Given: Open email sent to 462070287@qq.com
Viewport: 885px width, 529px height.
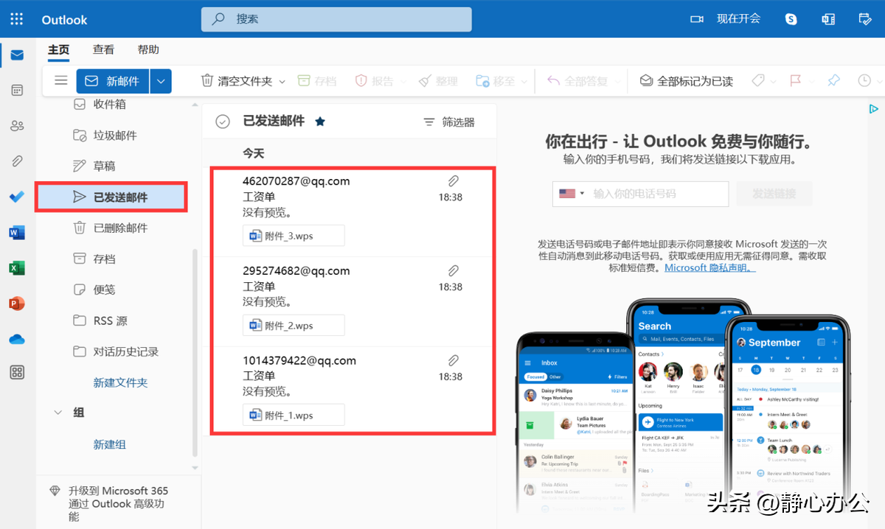Looking at the screenshot, I should (353, 213).
